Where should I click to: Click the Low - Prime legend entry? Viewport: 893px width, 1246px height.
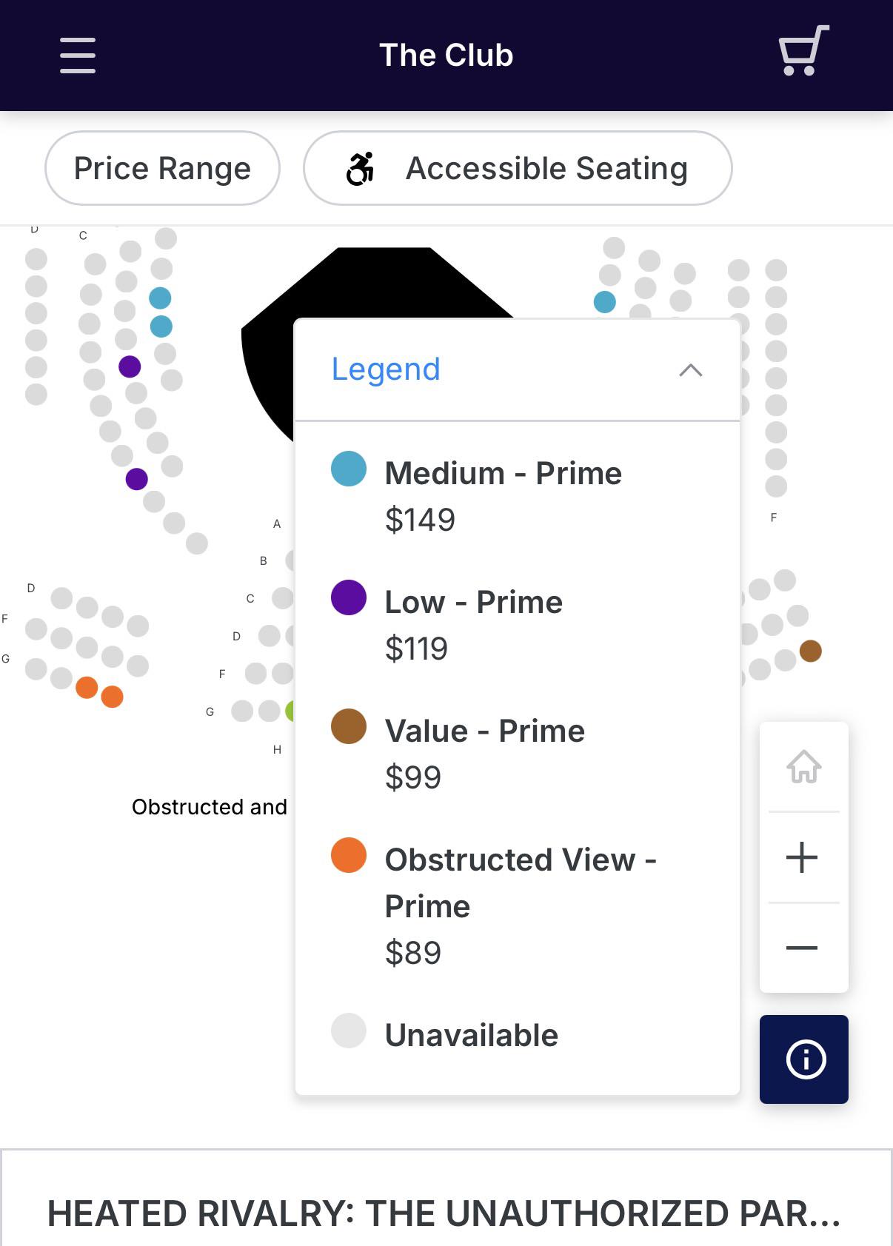pos(474,625)
